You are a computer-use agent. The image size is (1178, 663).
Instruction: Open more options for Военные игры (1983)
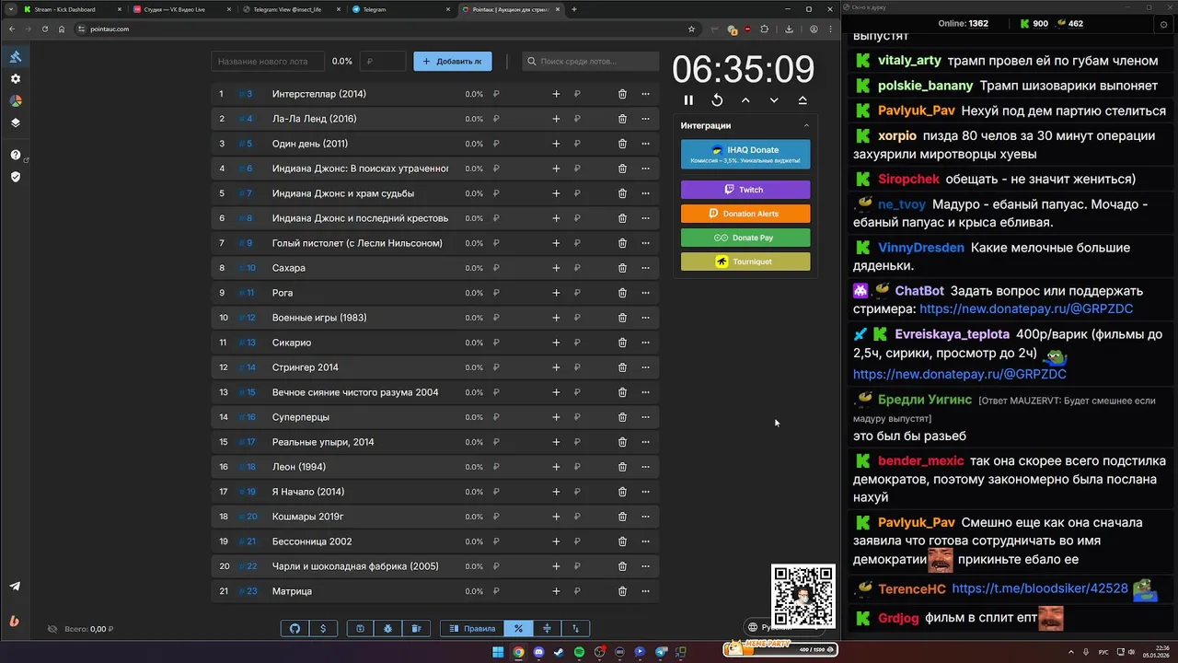click(645, 318)
